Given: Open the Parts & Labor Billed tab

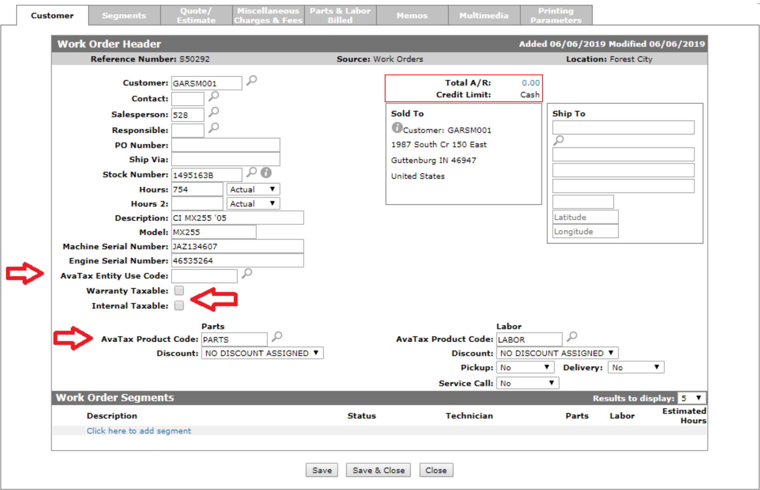Looking at the screenshot, I should pos(340,15).
